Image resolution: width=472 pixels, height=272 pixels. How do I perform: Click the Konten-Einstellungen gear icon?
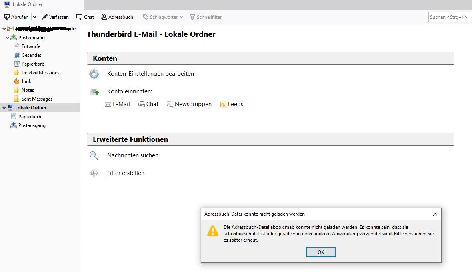point(94,74)
